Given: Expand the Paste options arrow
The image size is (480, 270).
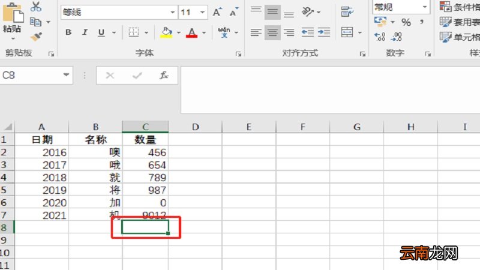Looking at the screenshot, I should [13, 39].
